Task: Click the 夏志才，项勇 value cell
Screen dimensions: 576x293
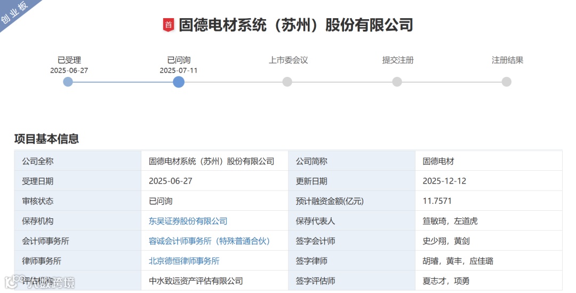Action: [x=489, y=281]
